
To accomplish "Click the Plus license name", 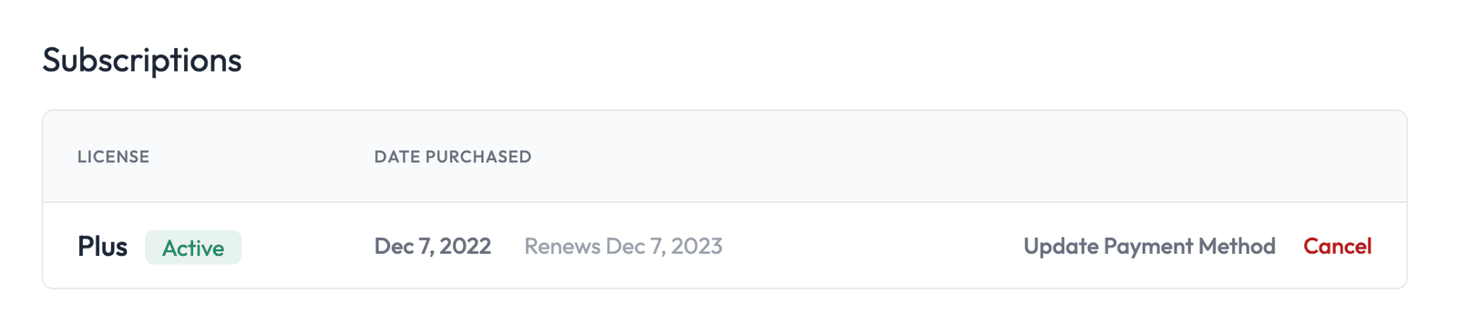I will click(102, 247).
